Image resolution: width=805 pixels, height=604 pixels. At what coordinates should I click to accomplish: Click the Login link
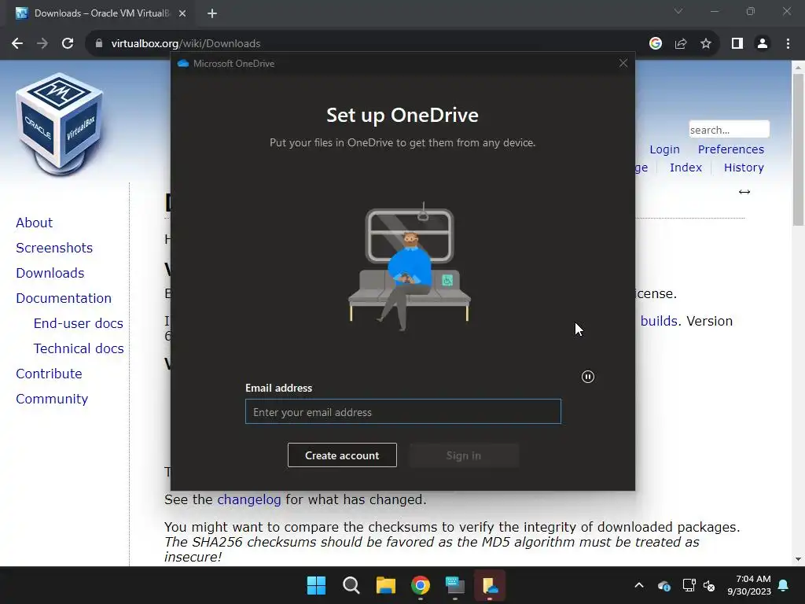click(664, 149)
